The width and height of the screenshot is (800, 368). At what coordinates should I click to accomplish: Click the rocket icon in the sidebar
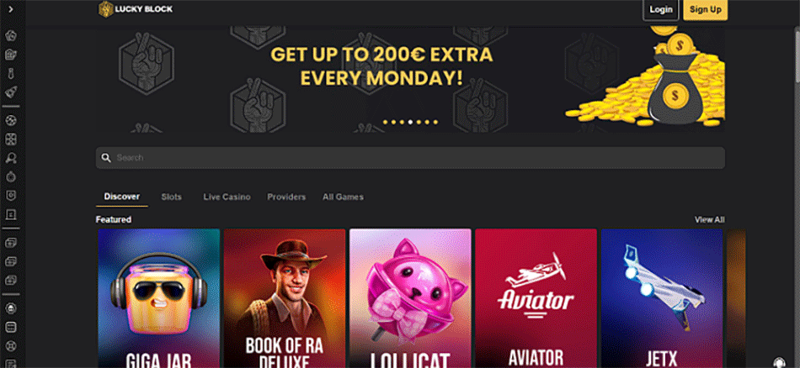click(11, 92)
